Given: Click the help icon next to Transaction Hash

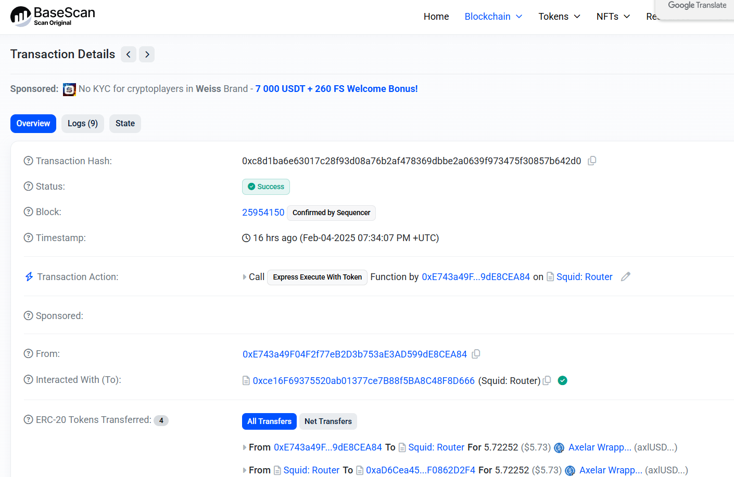Looking at the screenshot, I should pyautogui.click(x=29, y=161).
